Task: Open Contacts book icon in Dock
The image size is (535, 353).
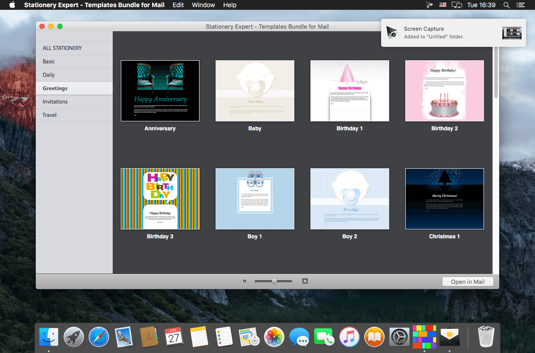Action: [x=149, y=337]
